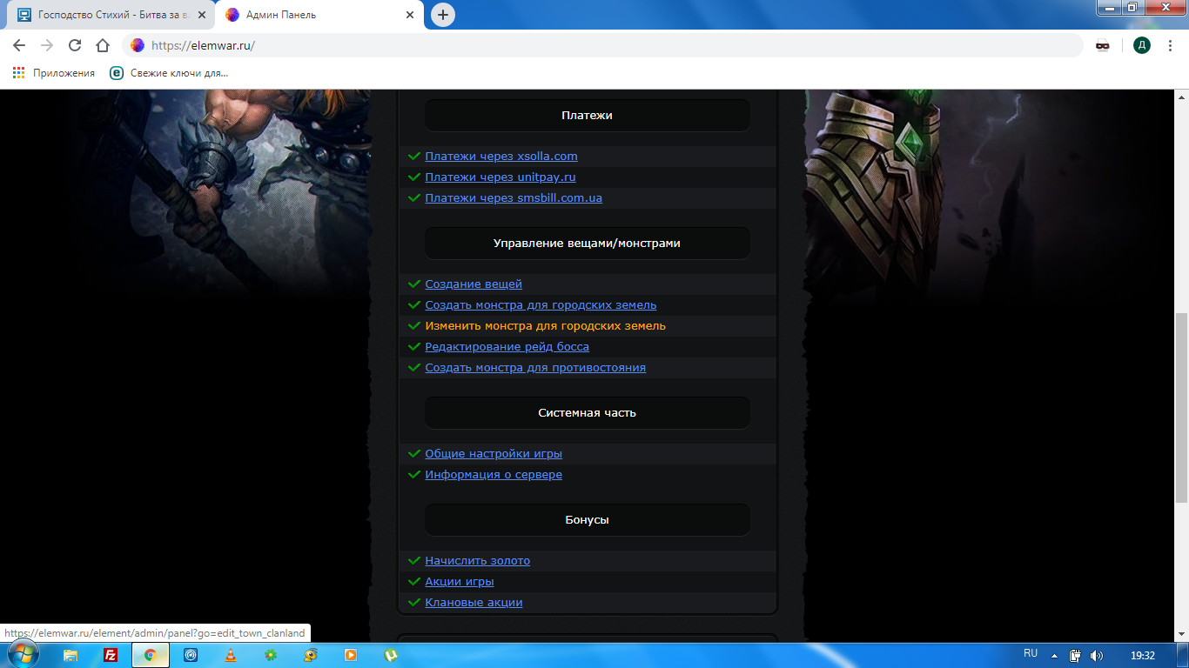Click the elemwar.ru address bar

601,45
